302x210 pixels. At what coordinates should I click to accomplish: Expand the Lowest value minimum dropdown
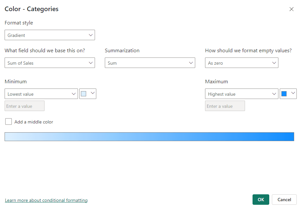pyautogui.click(x=41, y=94)
